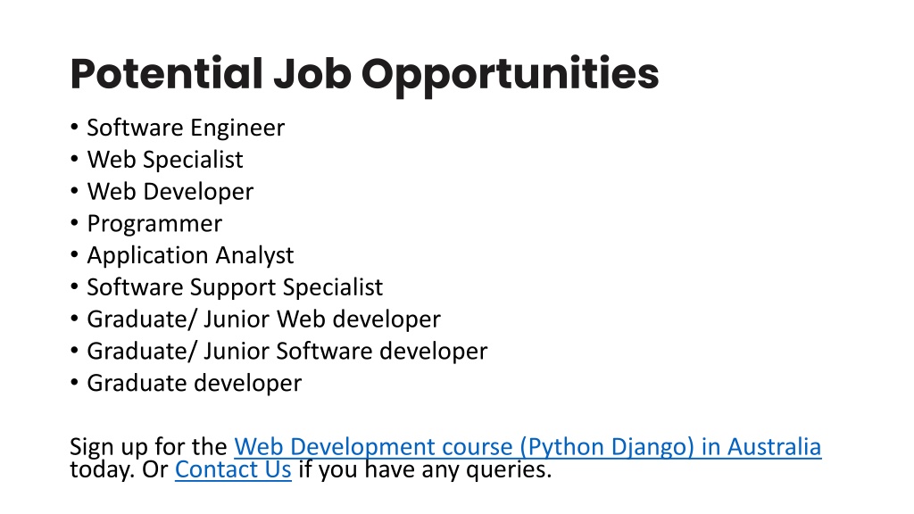Click the words 'Sign up for the'
Image resolution: width=914 pixels, height=514 pixels.
(x=149, y=447)
